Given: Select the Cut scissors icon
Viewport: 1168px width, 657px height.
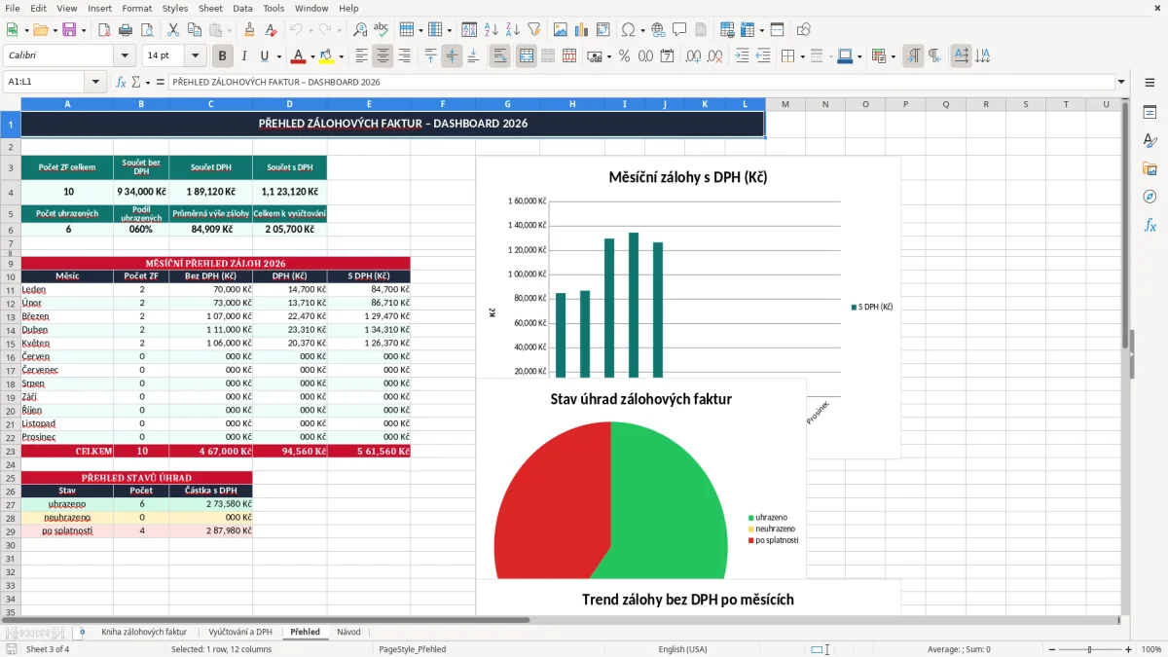Looking at the screenshot, I should tap(172, 30).
